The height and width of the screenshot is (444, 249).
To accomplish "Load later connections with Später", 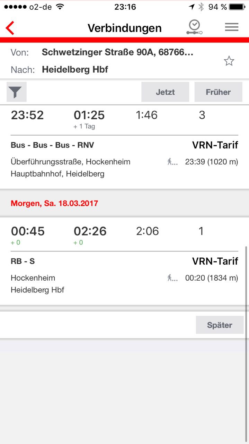I will [x=220, y=325].
